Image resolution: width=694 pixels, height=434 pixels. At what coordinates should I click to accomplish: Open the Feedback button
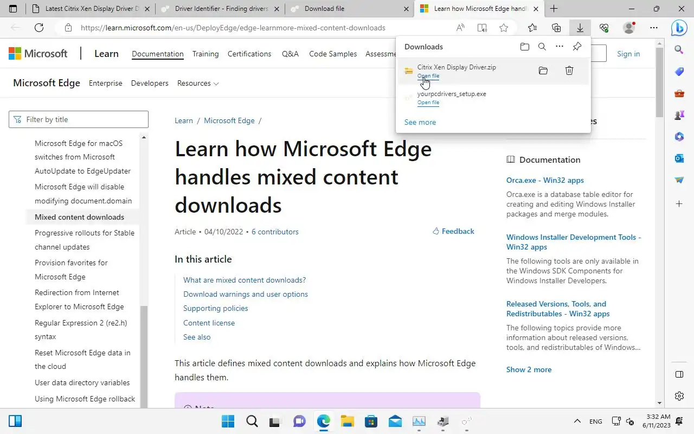click(x=453, y=231)
